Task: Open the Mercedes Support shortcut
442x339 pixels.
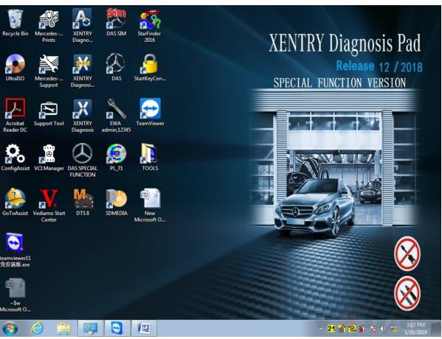Action: click(x=49, y=71)
